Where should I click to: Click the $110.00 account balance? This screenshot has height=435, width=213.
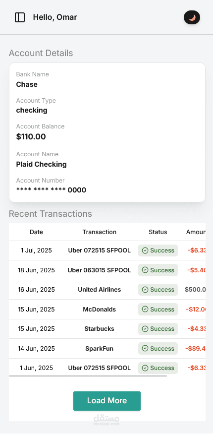click(31, 136)
